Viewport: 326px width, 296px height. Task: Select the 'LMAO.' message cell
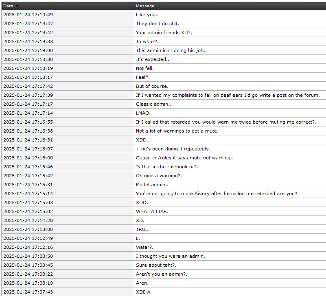[230, 113]
